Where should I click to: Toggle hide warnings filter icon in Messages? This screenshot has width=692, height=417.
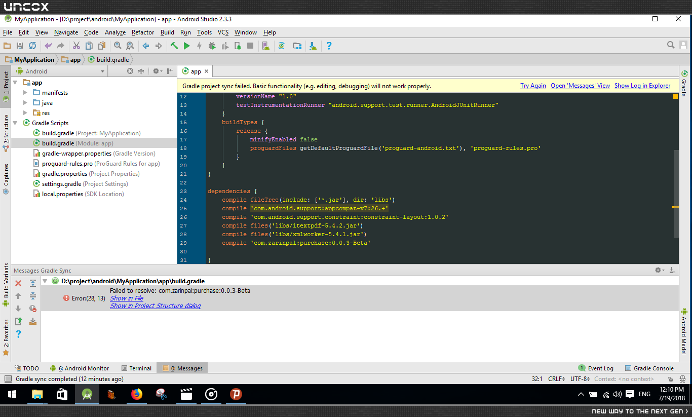(x=33, y=308)
